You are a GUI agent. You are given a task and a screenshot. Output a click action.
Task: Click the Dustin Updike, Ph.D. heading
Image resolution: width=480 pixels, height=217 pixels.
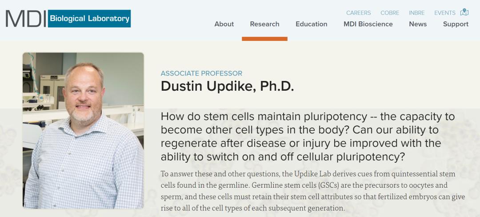pos(227,86)
